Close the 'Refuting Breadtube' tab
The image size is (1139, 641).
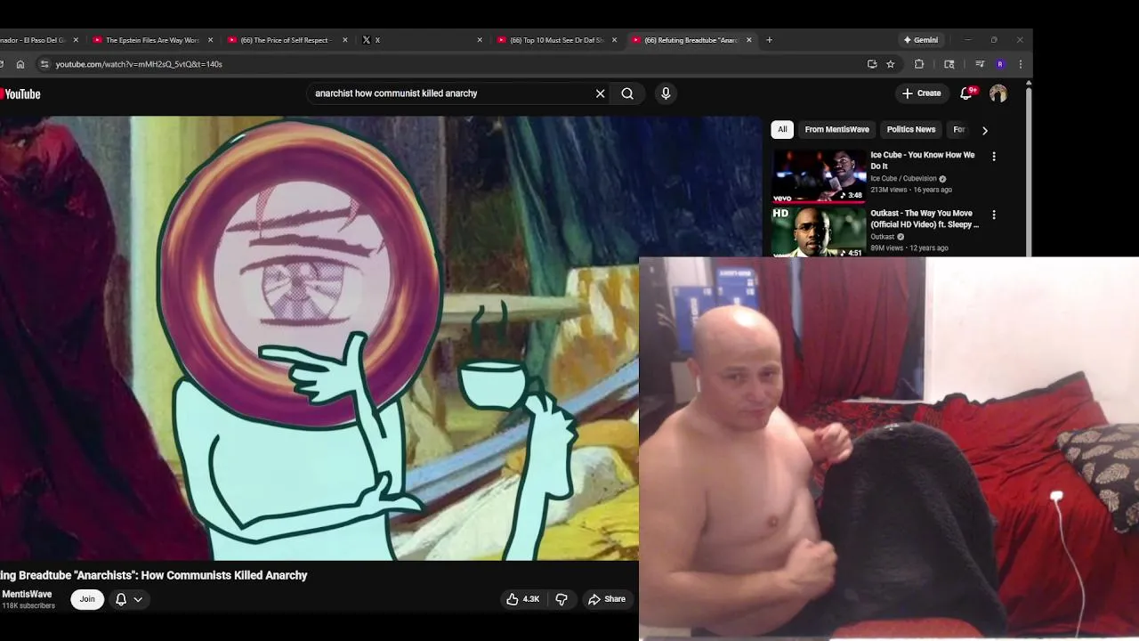click(x=749, y=40)
